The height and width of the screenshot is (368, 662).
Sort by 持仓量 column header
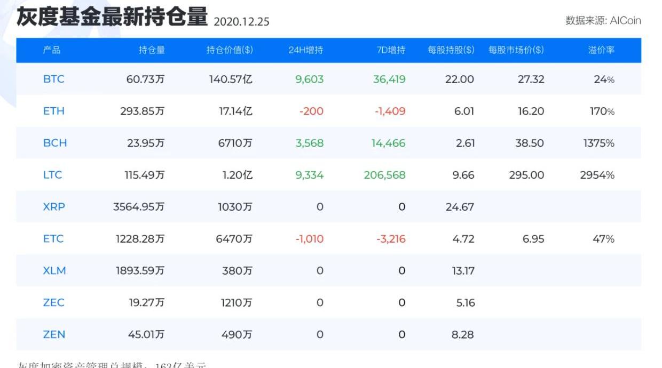(152, 50)
